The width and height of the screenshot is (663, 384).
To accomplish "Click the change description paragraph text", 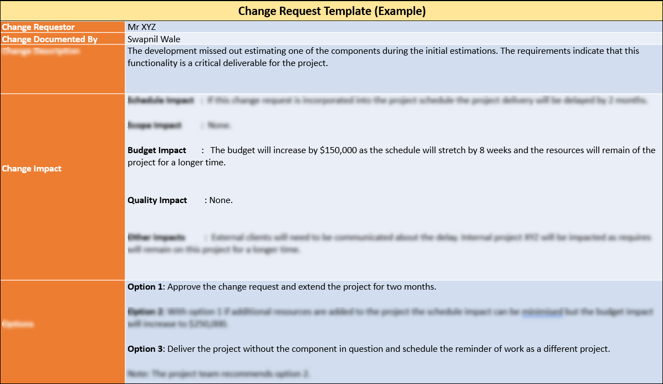I will coord(383,57).
